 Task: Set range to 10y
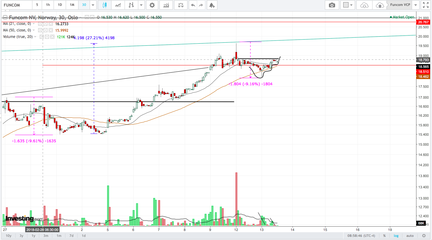point(8,236)
